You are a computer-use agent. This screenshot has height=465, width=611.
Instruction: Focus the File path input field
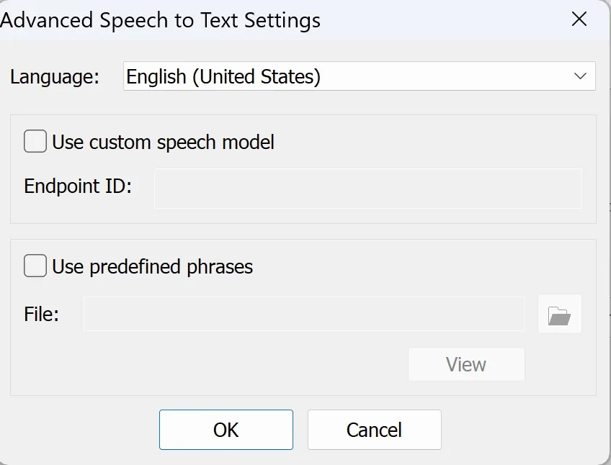(304, 314)
